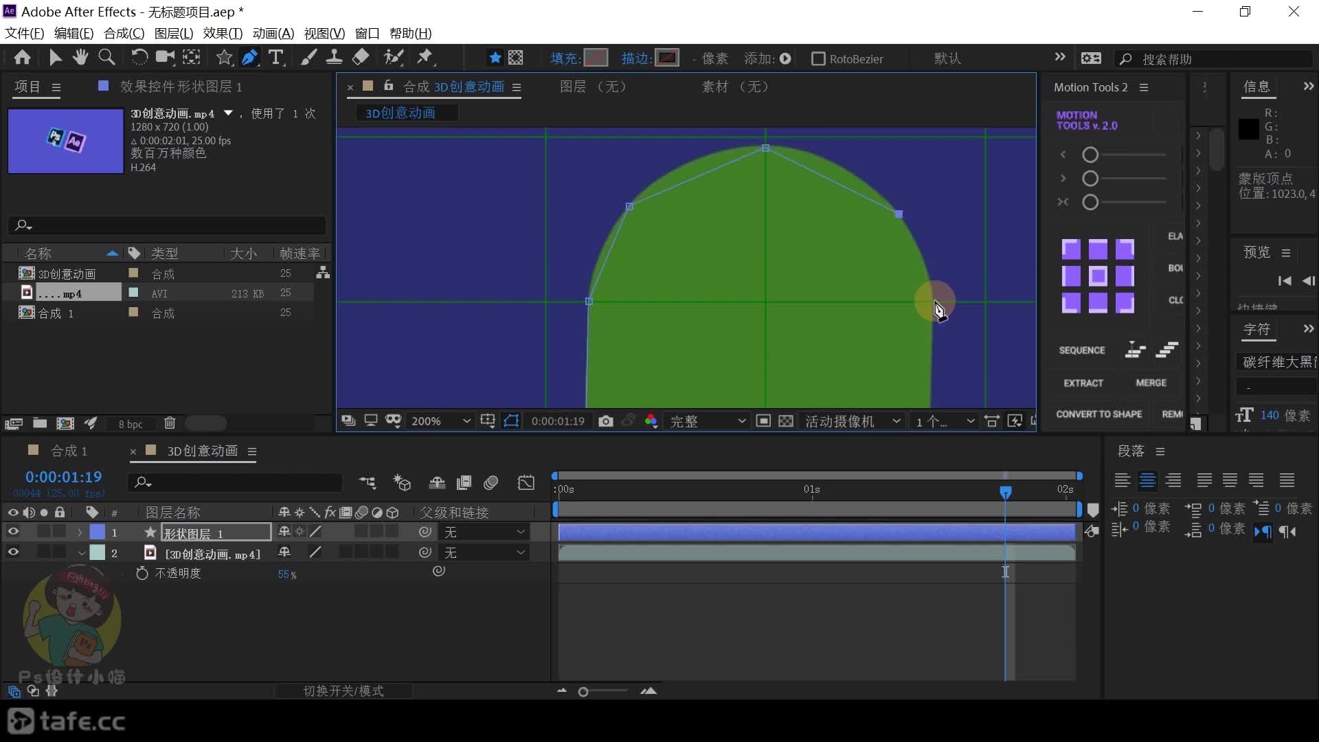Viewport: 1319px width, 742px height.
Task: Select the Brush tool
Action: pyautogui.click(x=308, y=58)
